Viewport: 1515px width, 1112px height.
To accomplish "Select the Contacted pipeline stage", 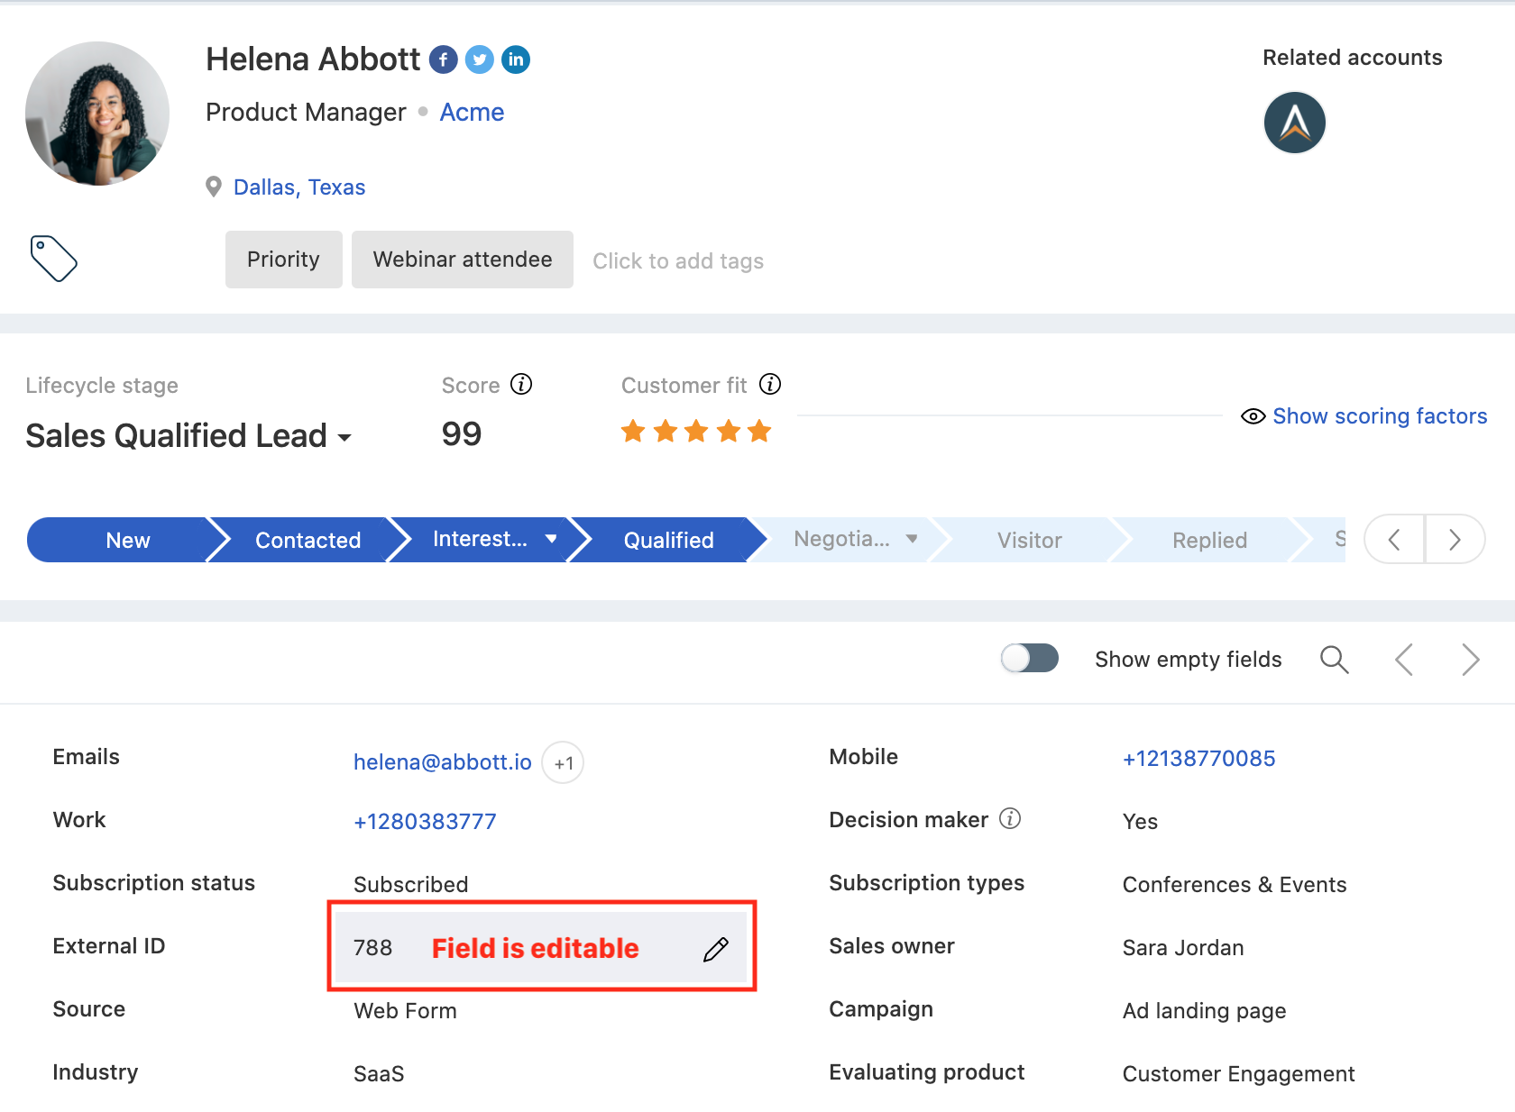I will (308, 539).
